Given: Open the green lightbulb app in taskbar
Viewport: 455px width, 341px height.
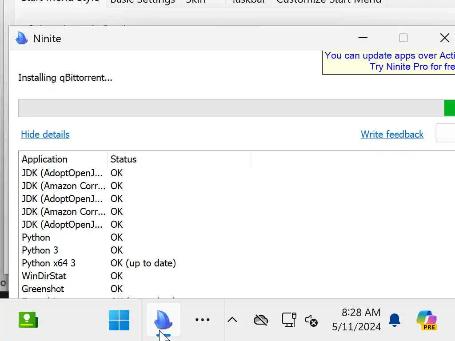Looking at the screenshot, I should coord(28,320).
